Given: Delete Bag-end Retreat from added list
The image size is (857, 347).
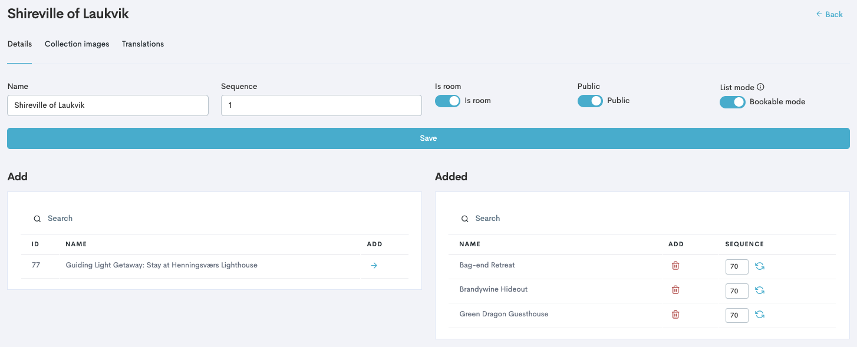Looking at the screenshot, I should point(675,266).
